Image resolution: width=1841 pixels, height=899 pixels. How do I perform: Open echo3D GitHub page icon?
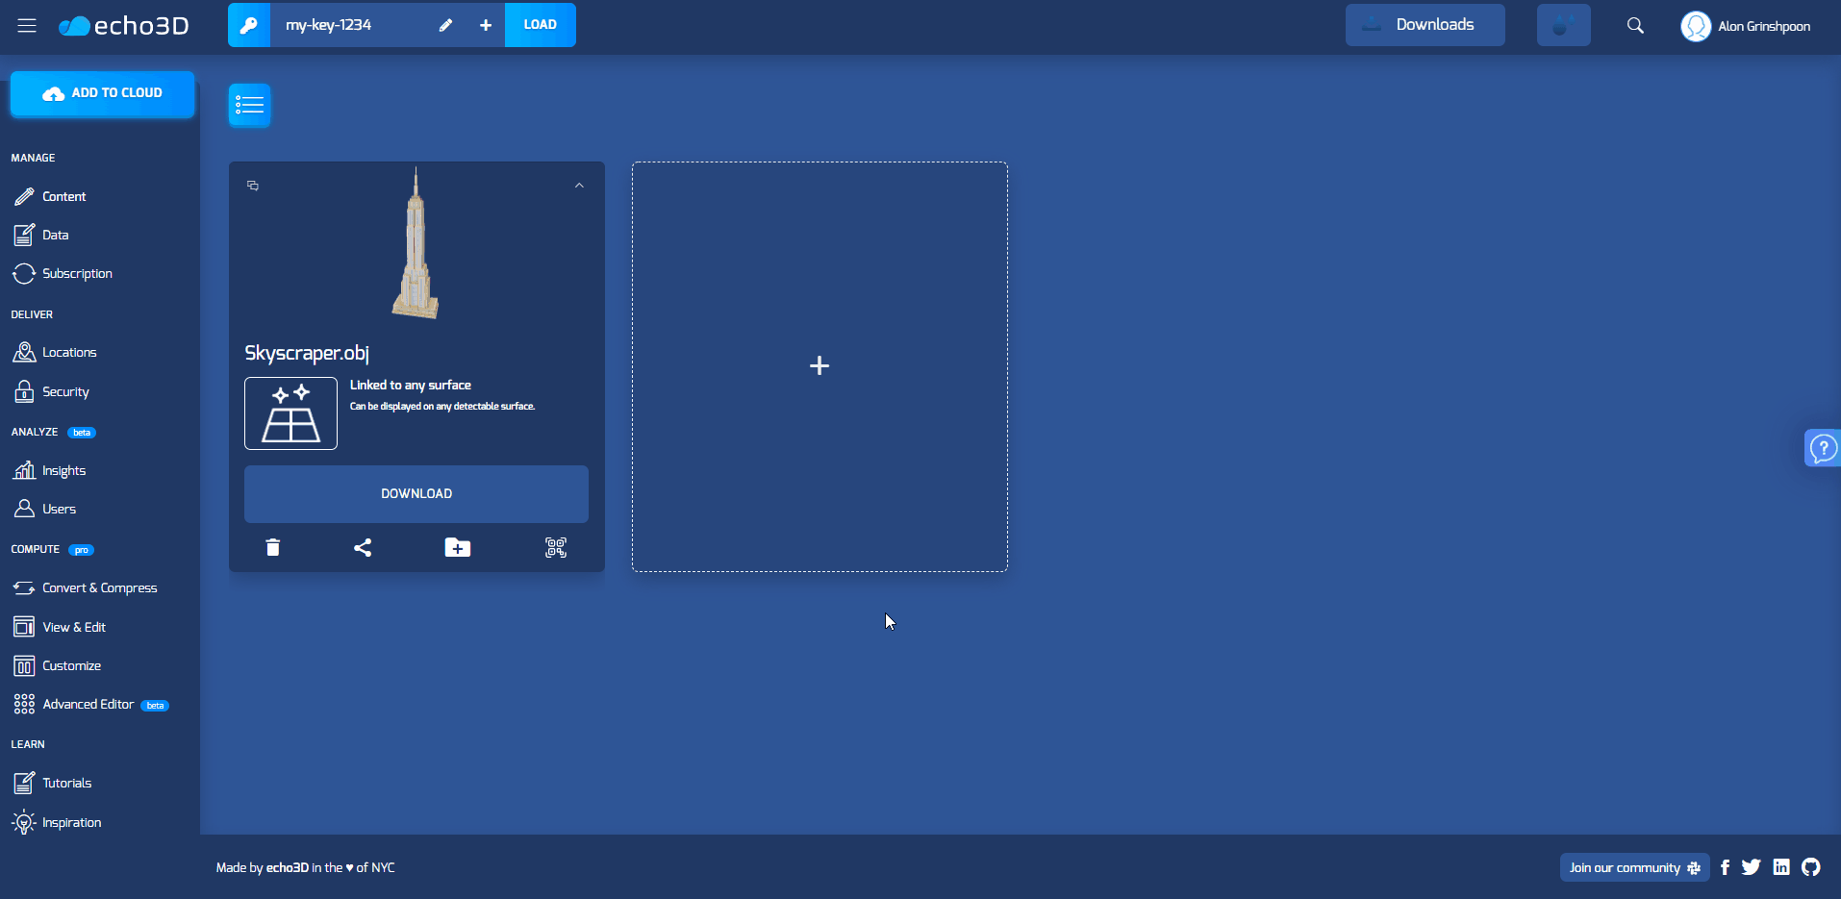tap(1811, 867)
